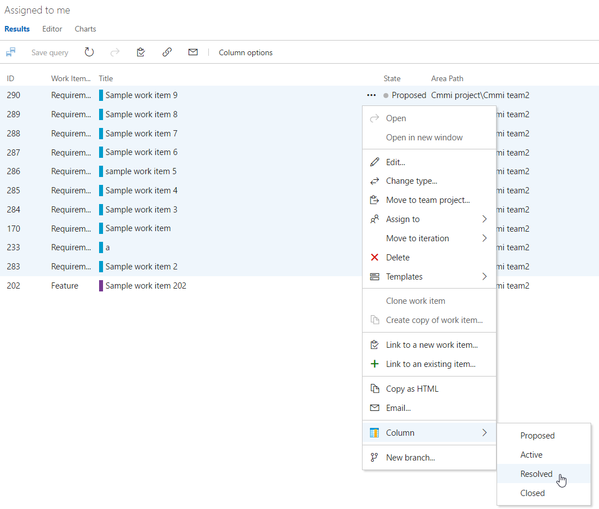This screenshot has width=599, height=509.
Task: Expand the Column submenu chevron
Action: click(x=484, y=433)
